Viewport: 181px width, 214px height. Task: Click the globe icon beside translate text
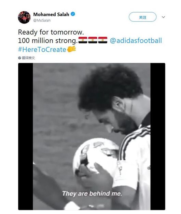pyautogui.click(x=19, y=58)
